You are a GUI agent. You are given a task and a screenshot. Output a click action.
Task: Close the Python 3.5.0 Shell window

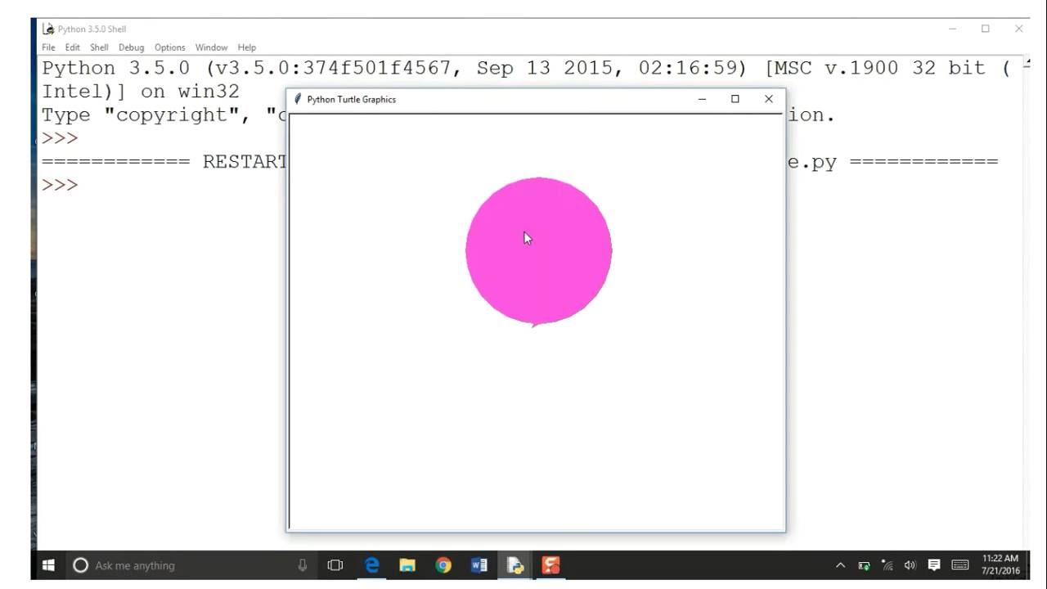click(1018, 29)
